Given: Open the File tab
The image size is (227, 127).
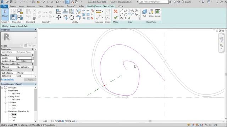Looking at the screenshot, I should (x=4, y=6).
